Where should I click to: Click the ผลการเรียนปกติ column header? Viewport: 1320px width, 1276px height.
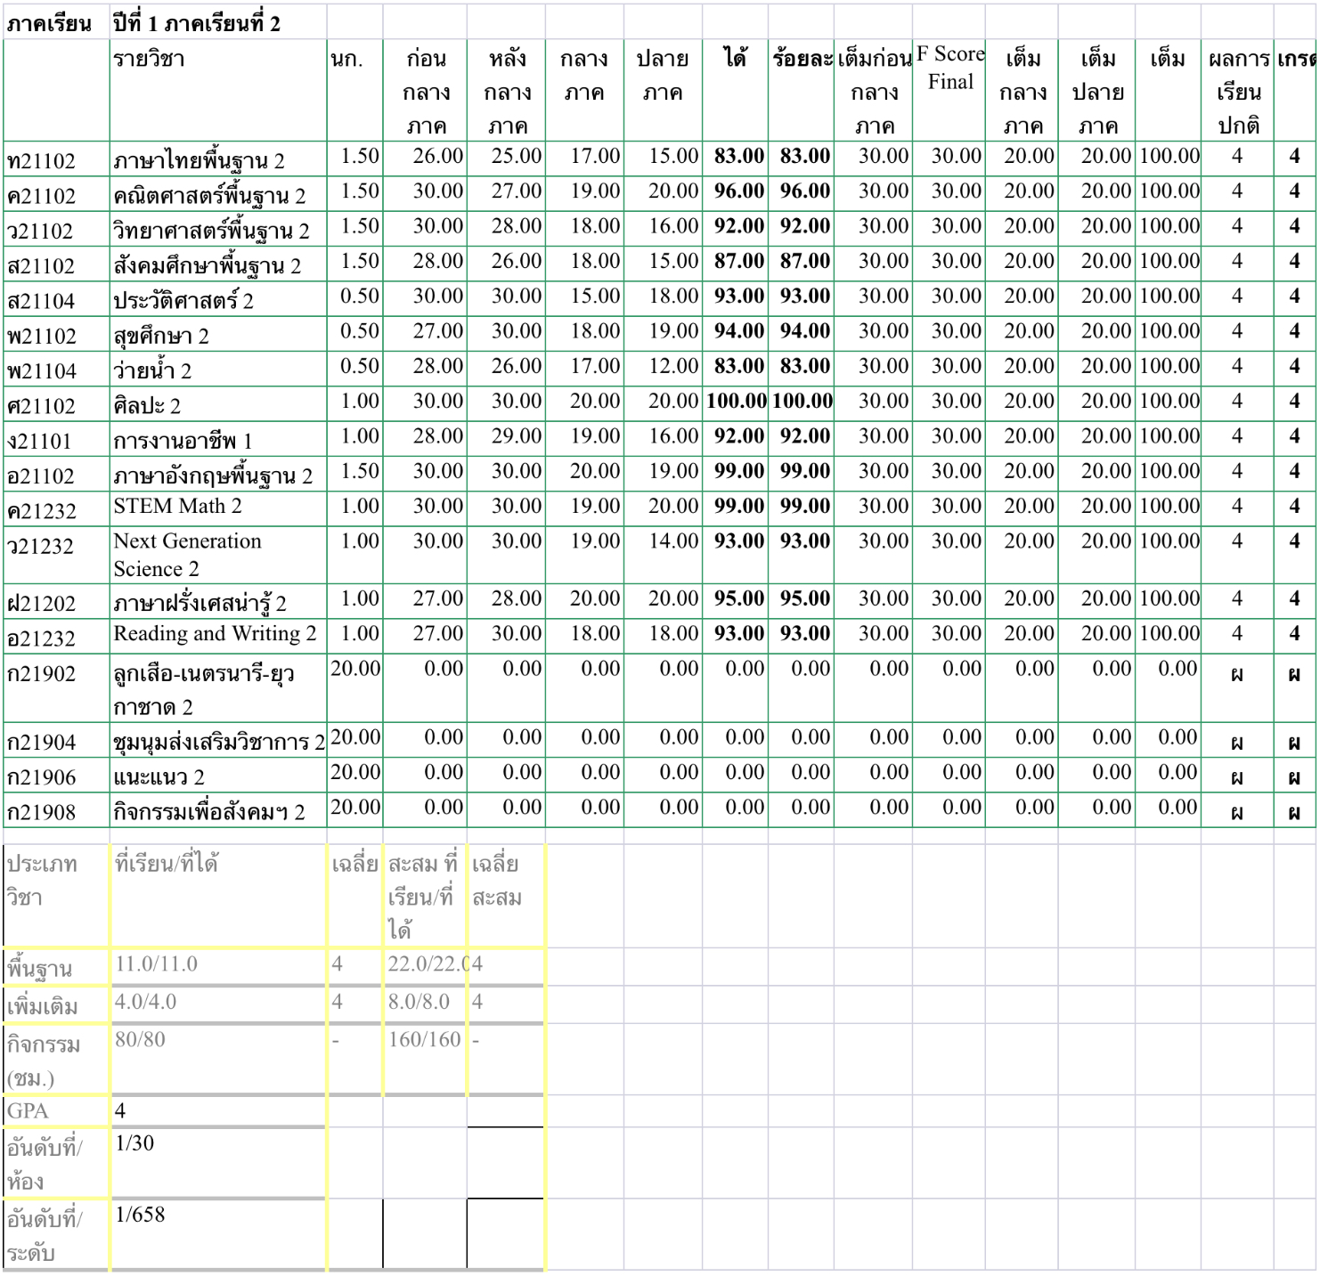(x=1237, y=90)
